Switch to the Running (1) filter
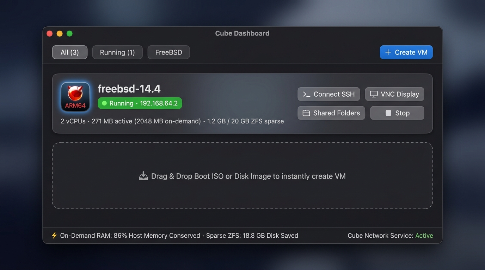 pos(117,52)
